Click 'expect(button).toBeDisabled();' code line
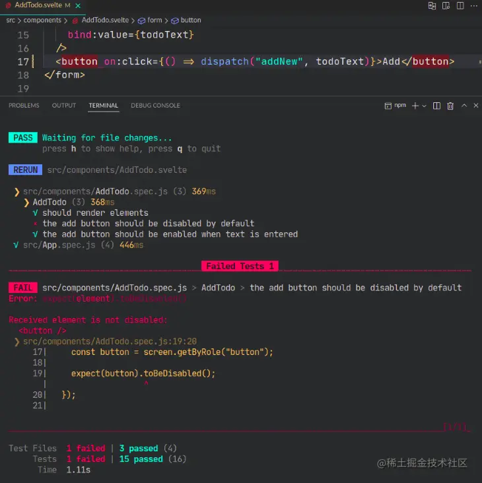This screenshot has width=482, height=483. click(143, 373)
